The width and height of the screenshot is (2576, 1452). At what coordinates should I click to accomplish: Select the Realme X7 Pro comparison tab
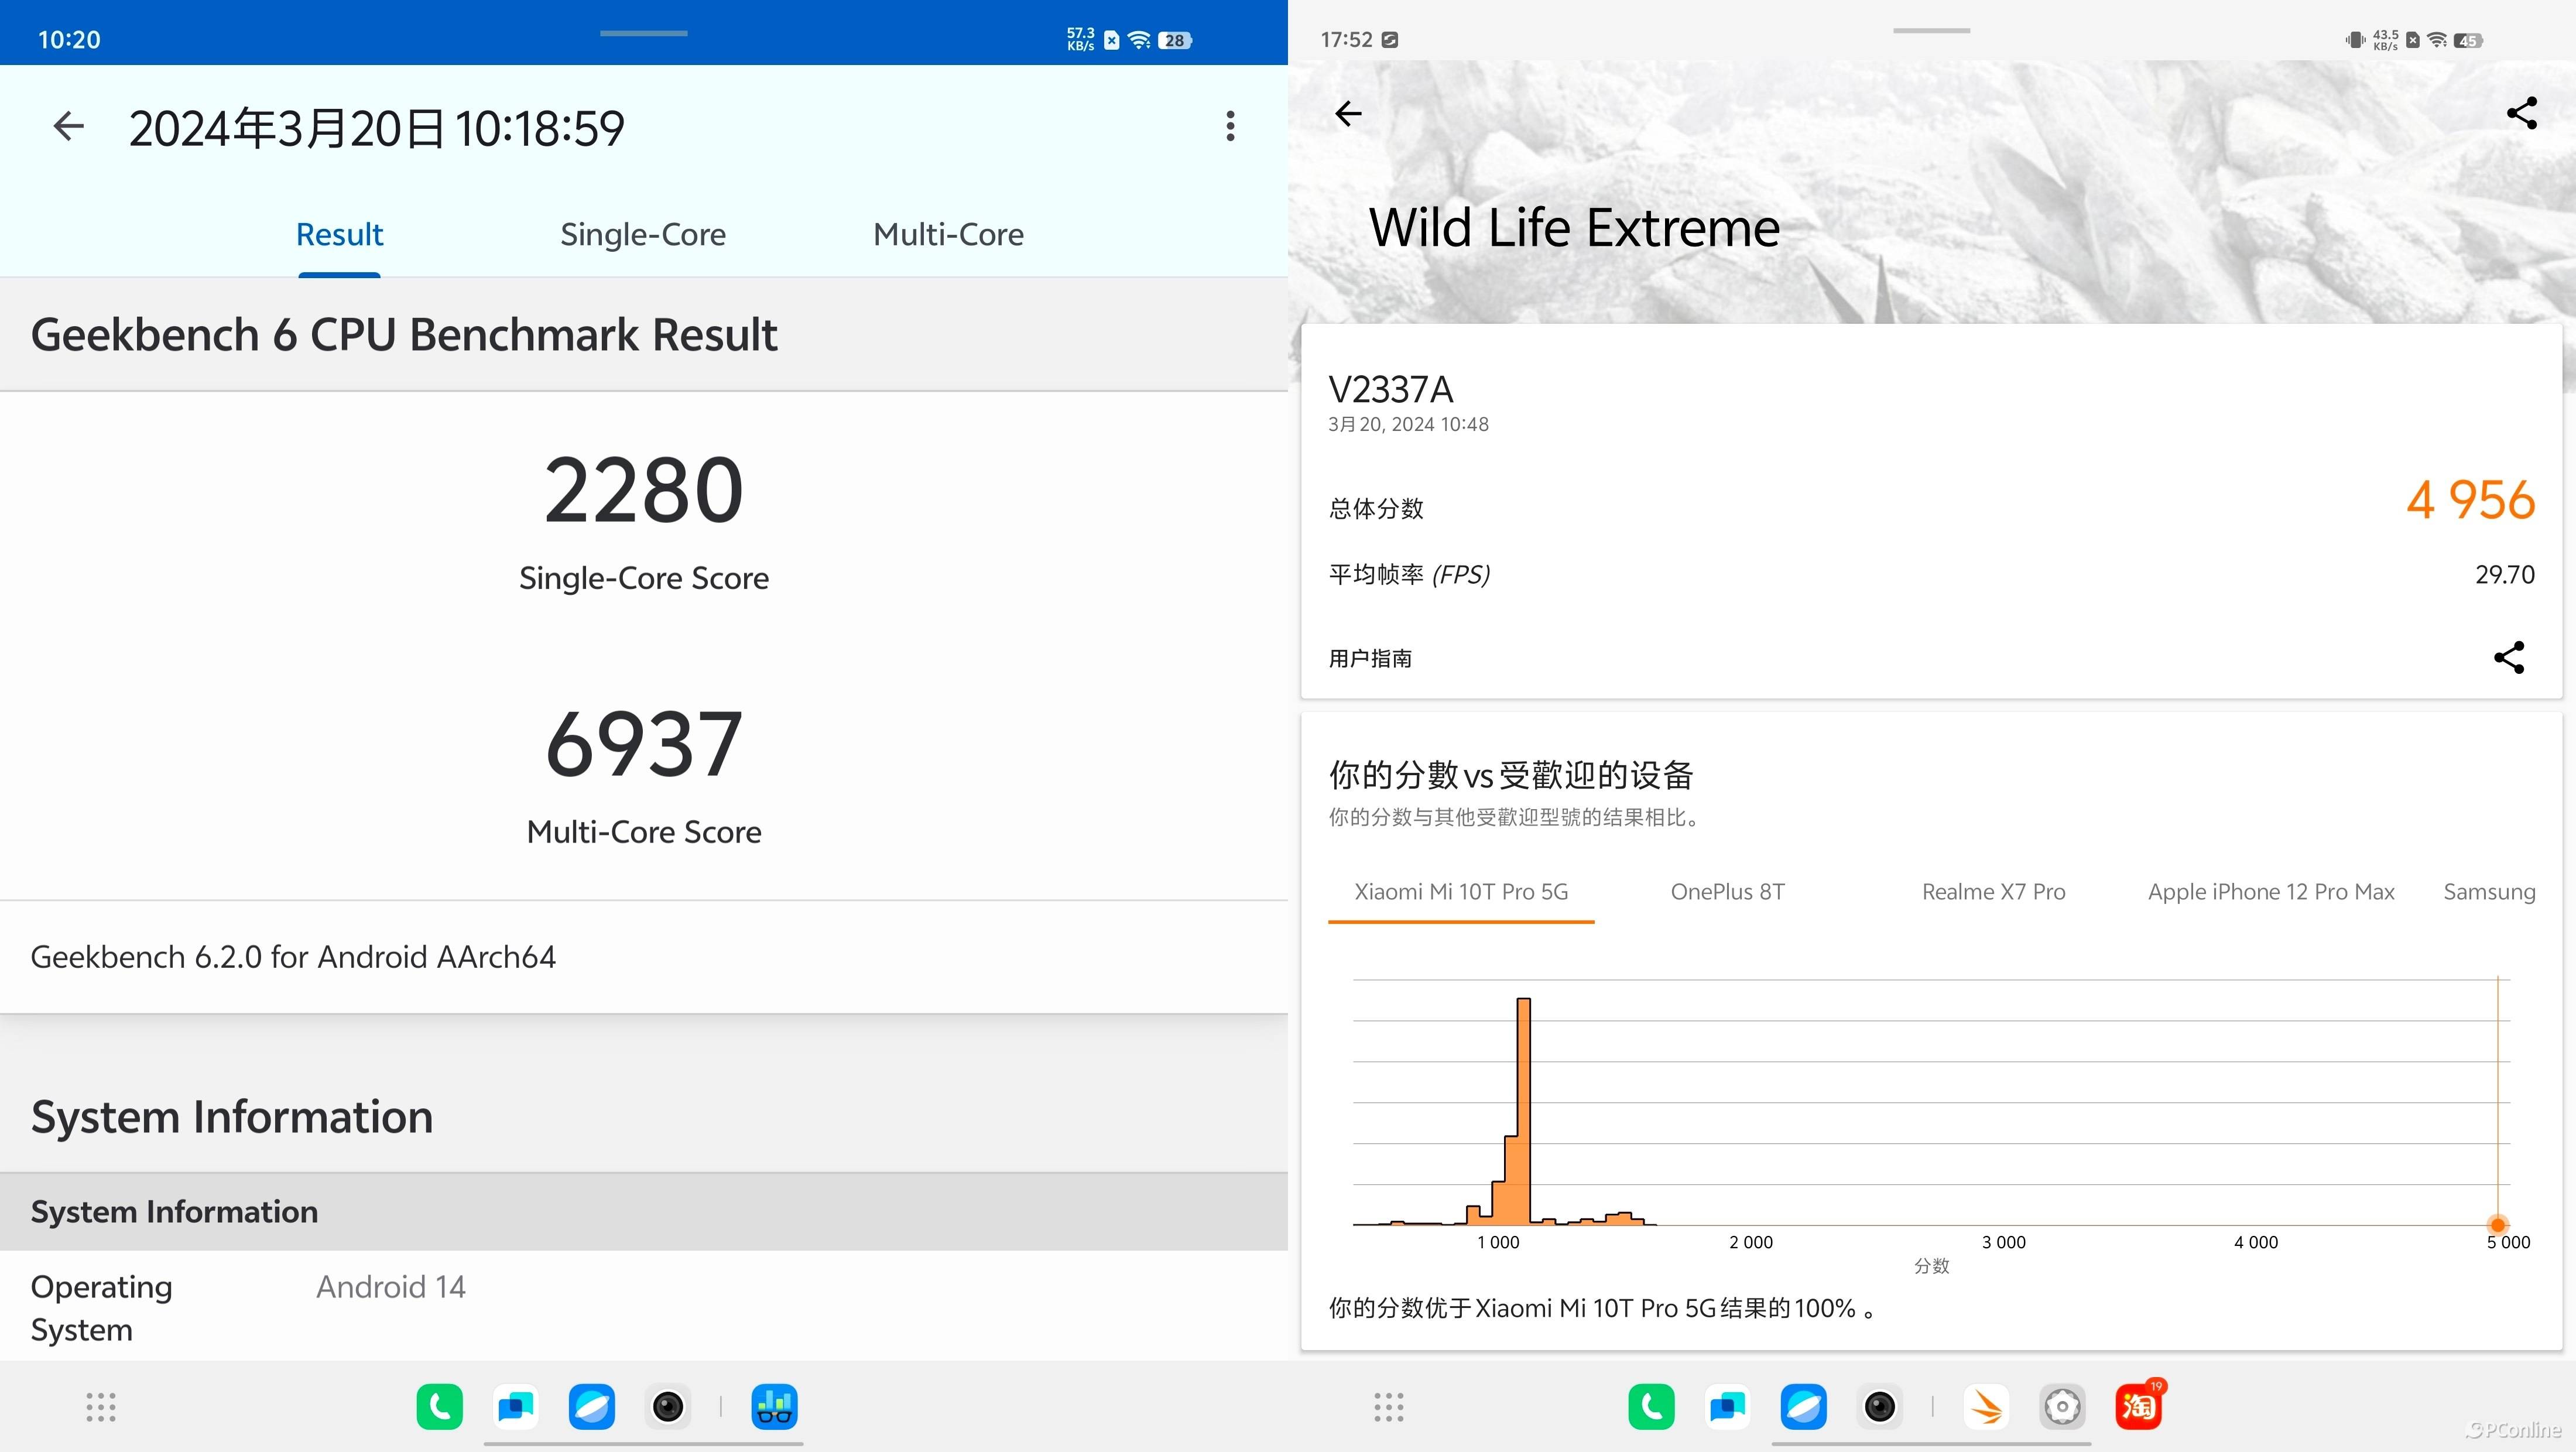(x=1993, y=892)
